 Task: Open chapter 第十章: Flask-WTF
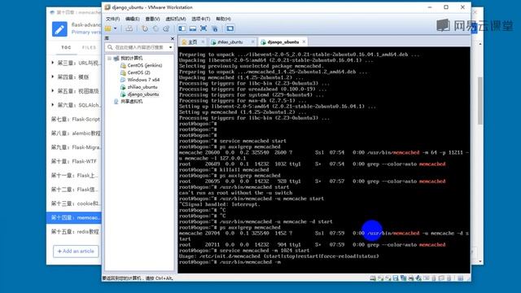click(x=74, y=161)
